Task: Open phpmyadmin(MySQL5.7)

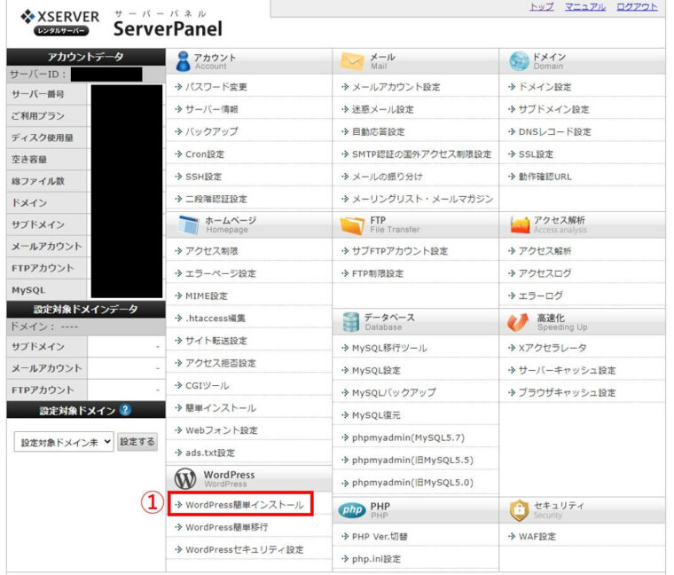Action: [x=408, y=437]
